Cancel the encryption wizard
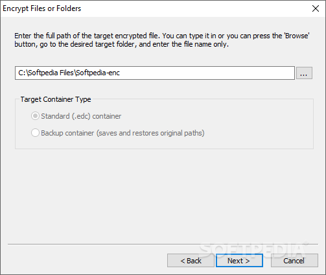 pyautogui.click(x=294, y=261)
